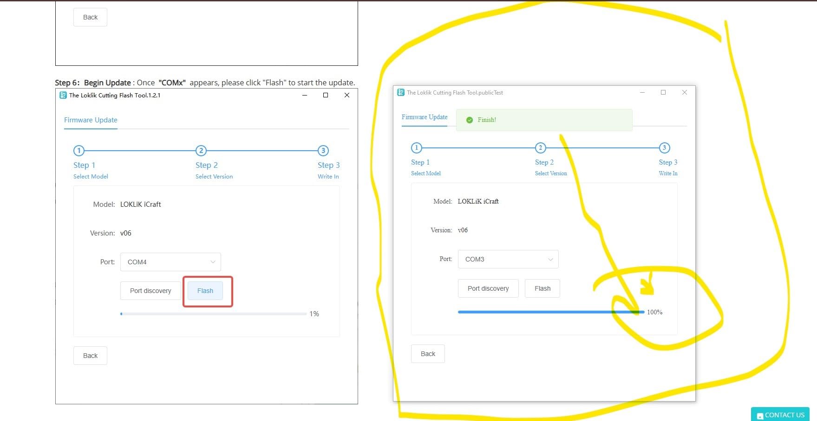The height and width of the screenshot is (421, 817).
Task: Select the Step 3 circle in the Flash Tool.1.2.1 window
Action: (323, 151)
